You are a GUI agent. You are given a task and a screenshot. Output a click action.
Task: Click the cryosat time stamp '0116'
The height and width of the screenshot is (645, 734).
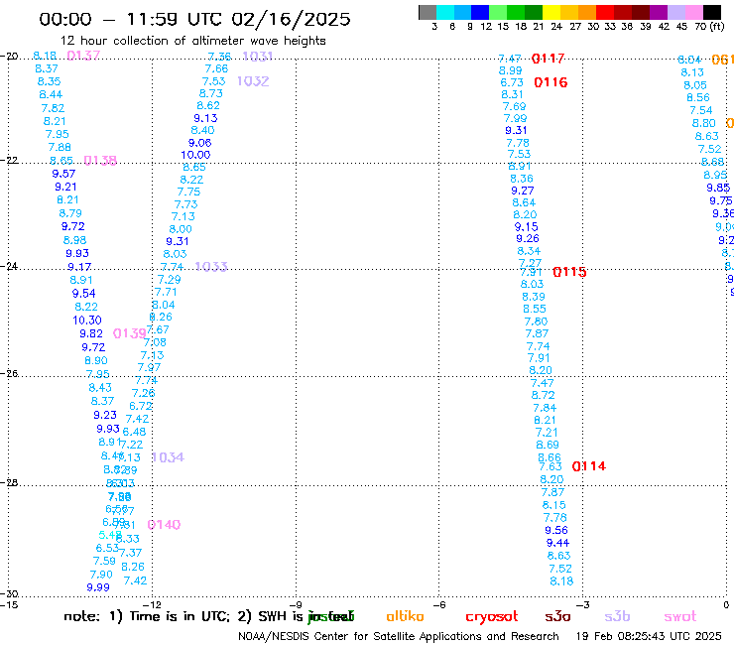550,82
